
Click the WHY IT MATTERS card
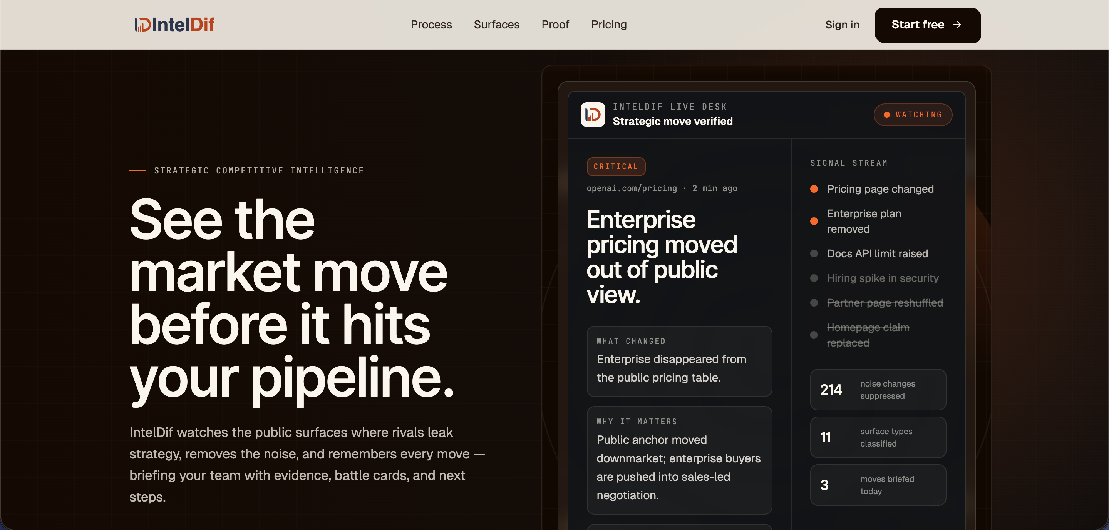point(679,460)
